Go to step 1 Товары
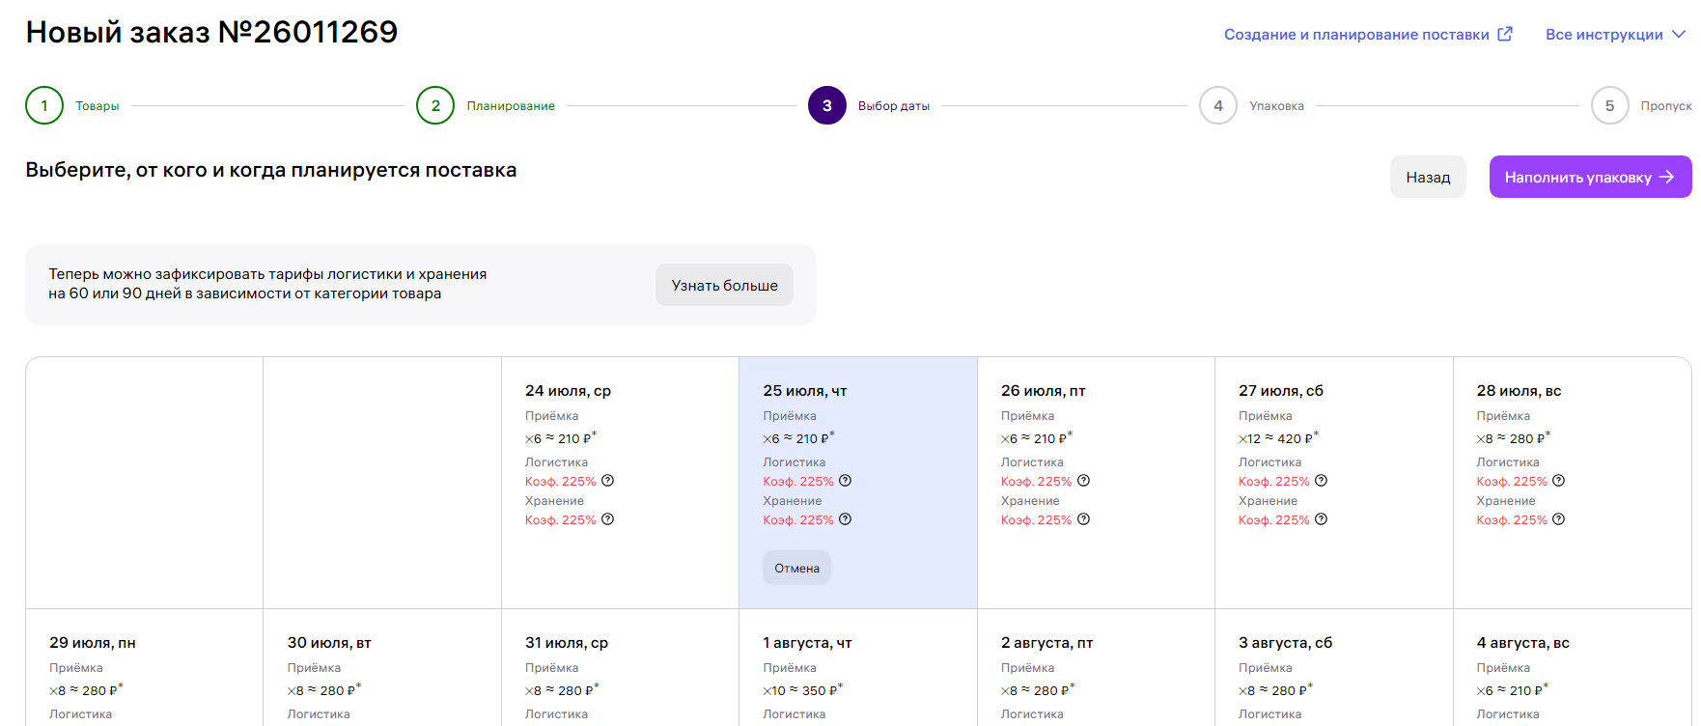The height and width of the screenshot is (726, 1701). coord(44,106)
